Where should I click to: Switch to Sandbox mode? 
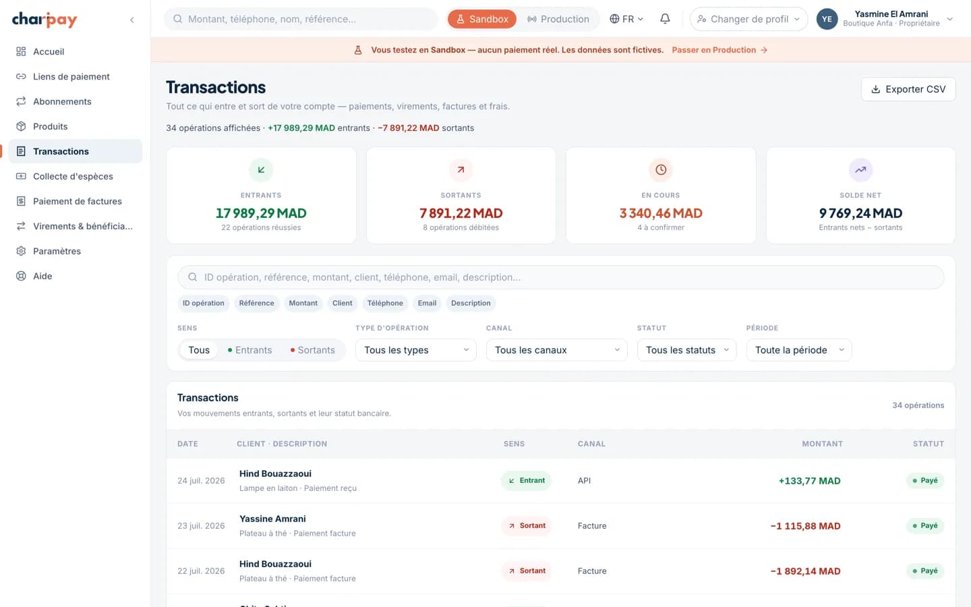(482, 19)
